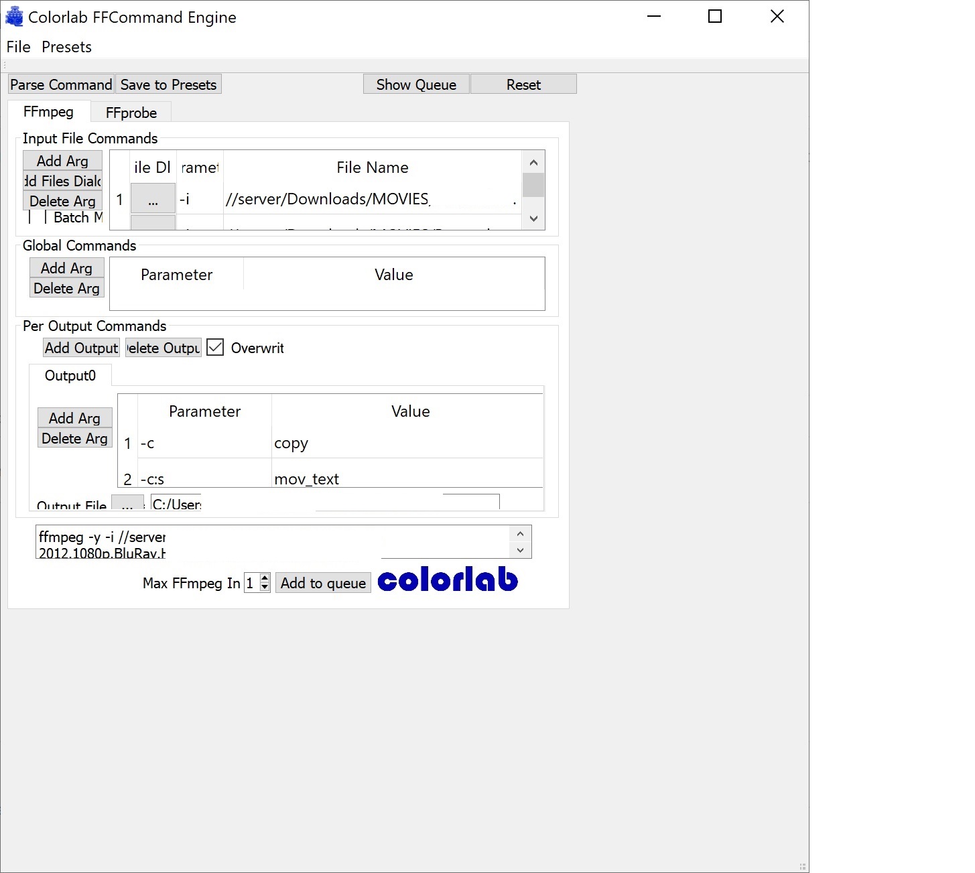
Task: Close the Colorlab FFCommand Engine window
Action: coord(777,16)
